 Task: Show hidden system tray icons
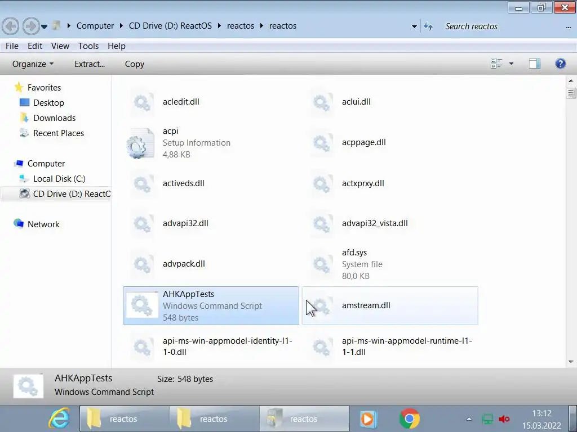pos(469,418)
